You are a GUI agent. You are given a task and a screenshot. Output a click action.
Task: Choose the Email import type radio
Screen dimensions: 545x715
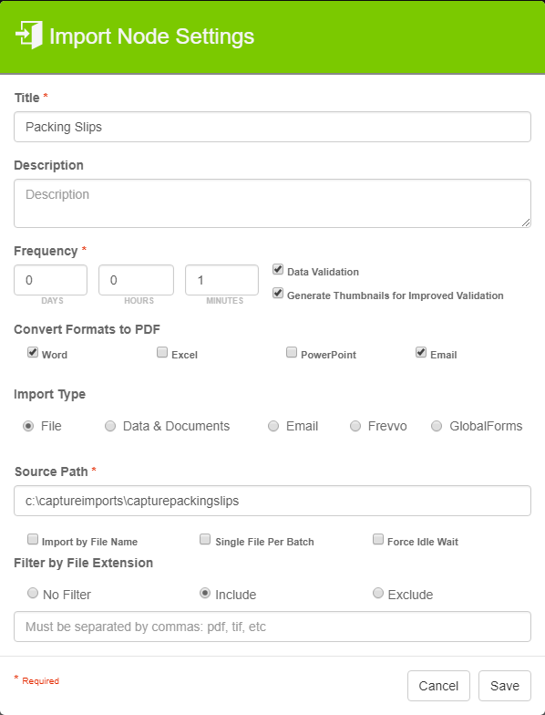273,426
